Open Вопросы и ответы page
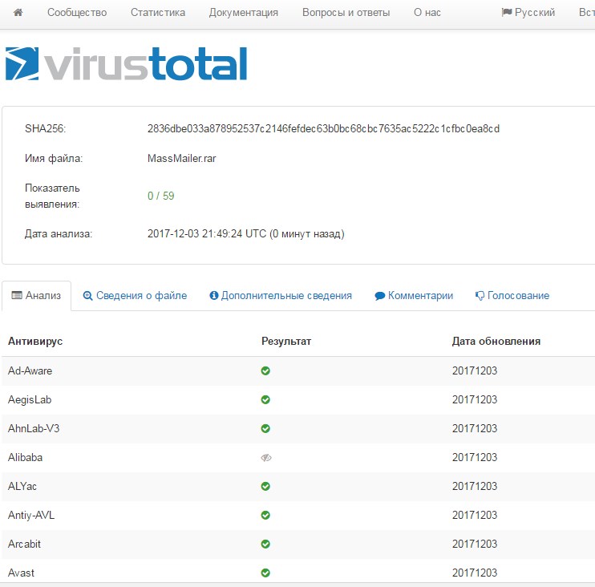Viewport: 595px width, 587px height. [x=346, y=13]
